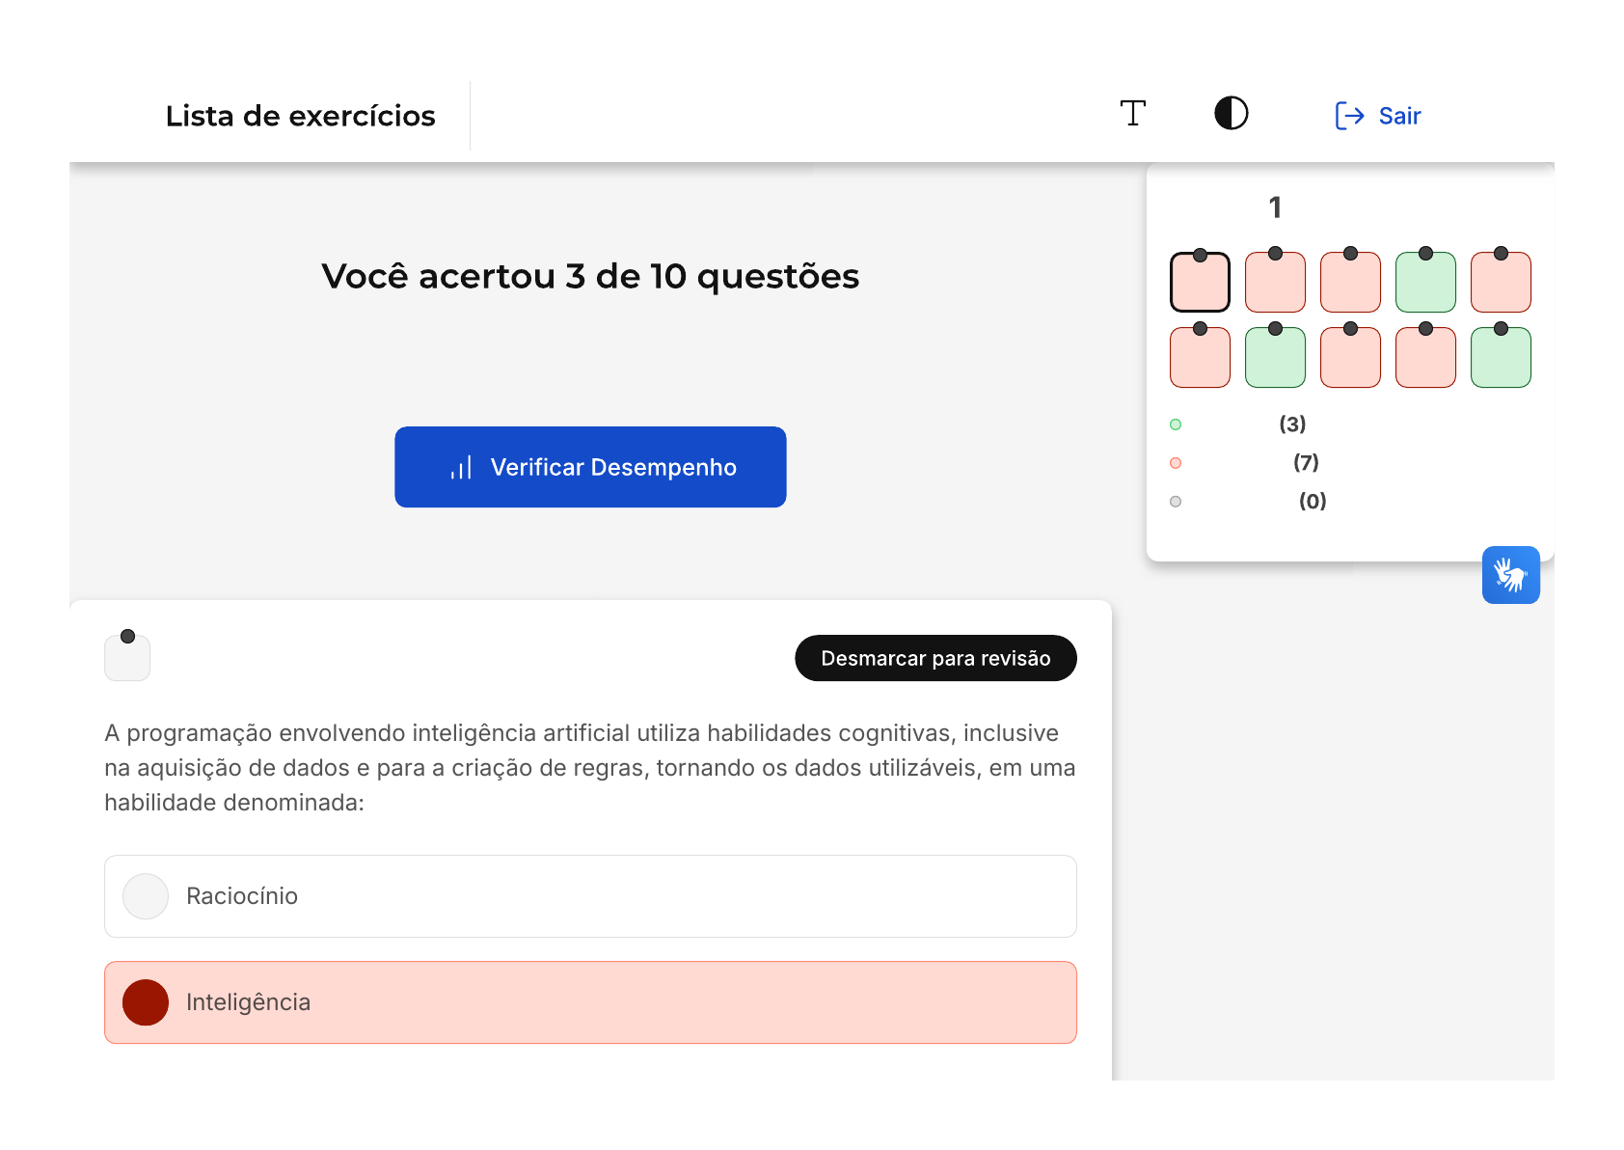Screen dimensions: 1624x1150
Task: Select the last green question box in the grid
Action: tap(1501, 358)
